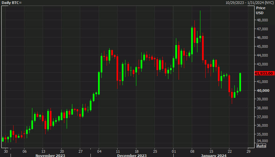This screenshot has width=275, height=157.
Task: Click the 45,000 price axis label
Action: coord(262,46)
